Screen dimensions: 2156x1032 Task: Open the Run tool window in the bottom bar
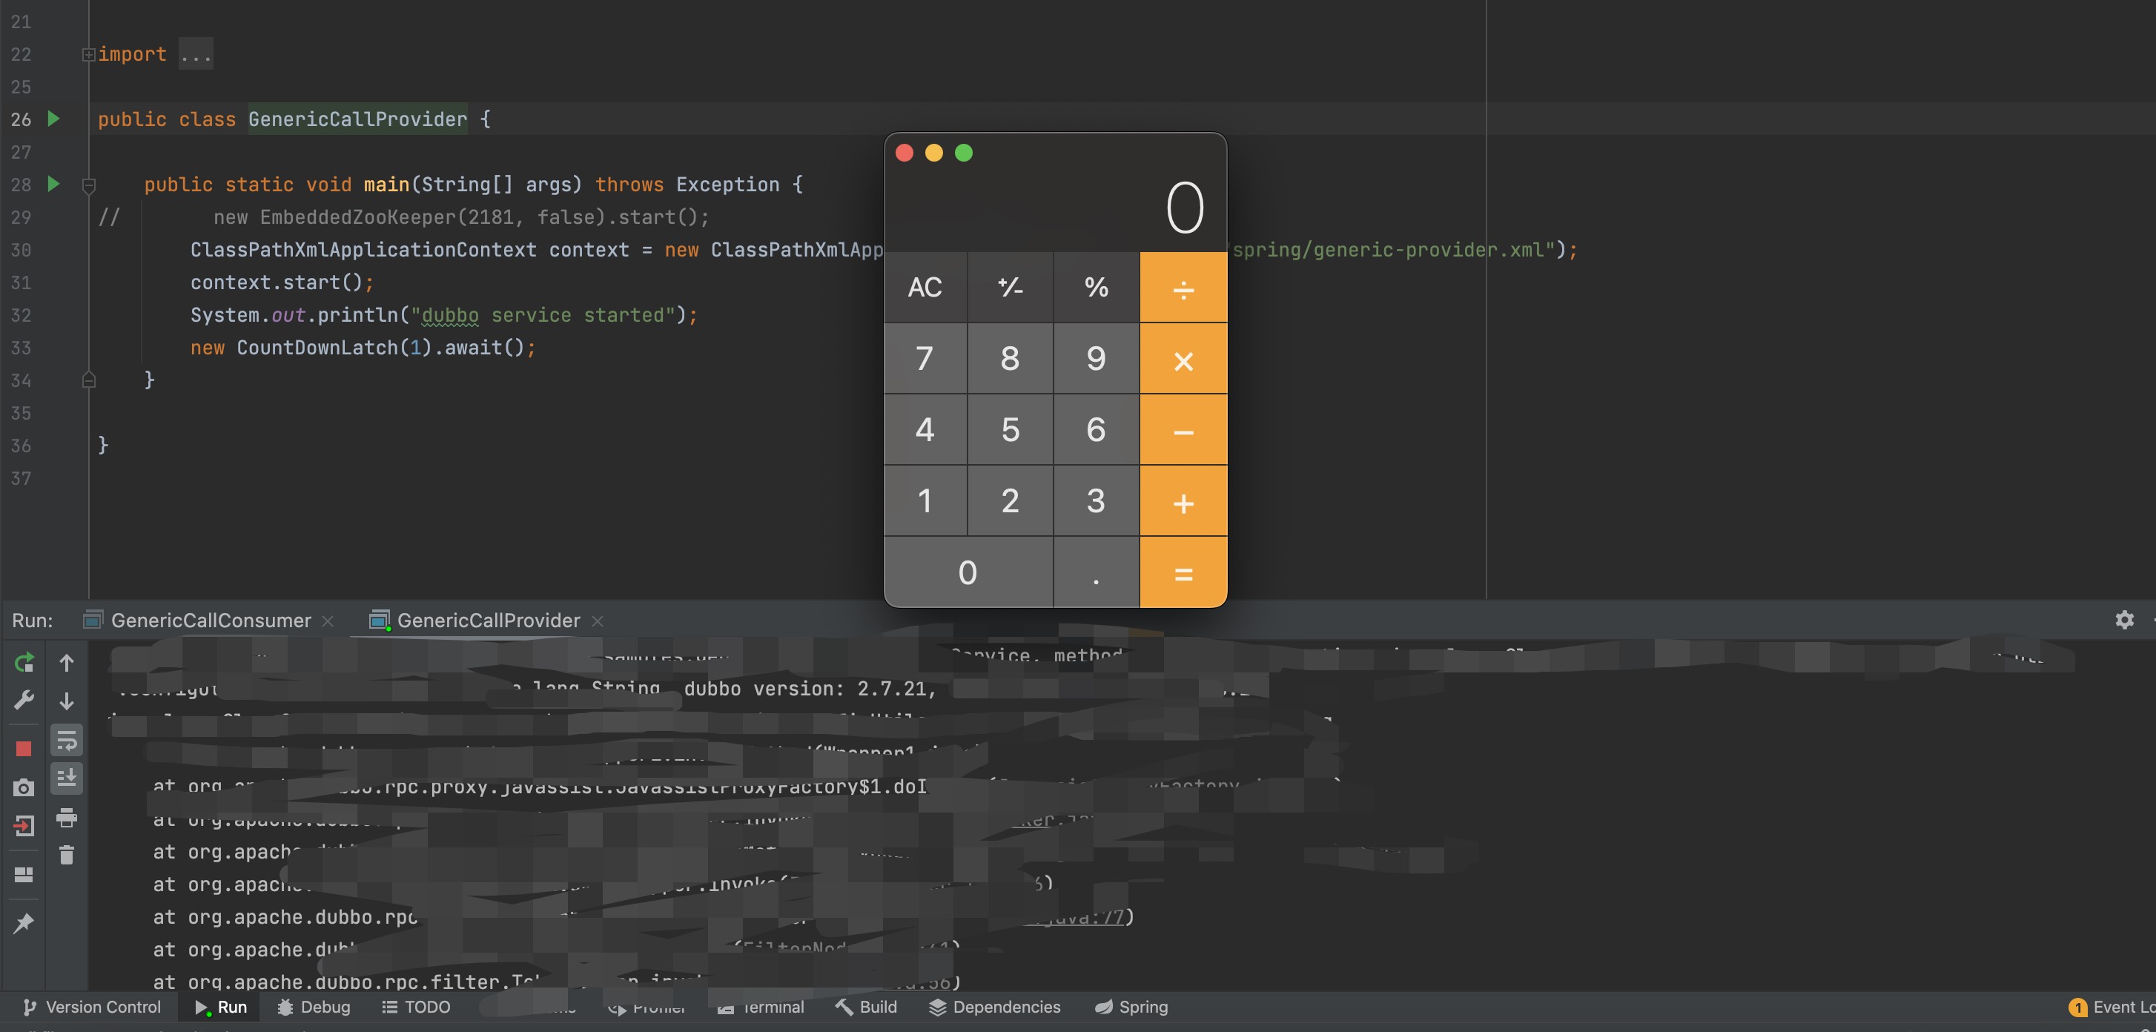pos(221,1007)
